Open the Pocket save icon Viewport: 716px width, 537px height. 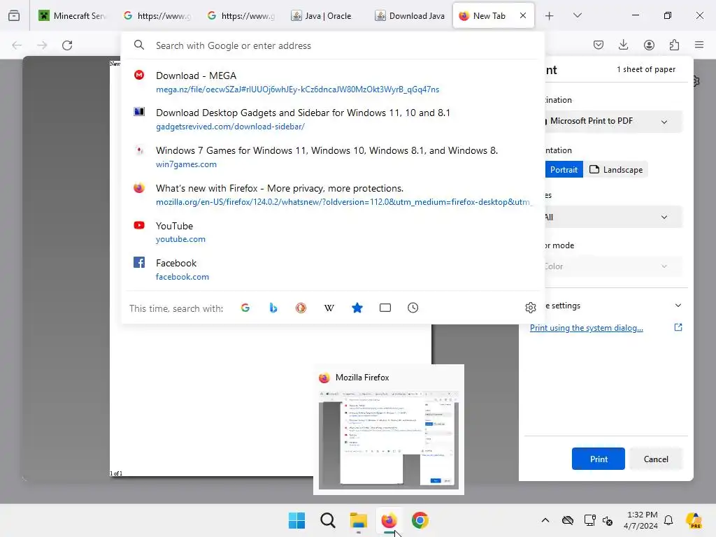click(x=599, y=45)
